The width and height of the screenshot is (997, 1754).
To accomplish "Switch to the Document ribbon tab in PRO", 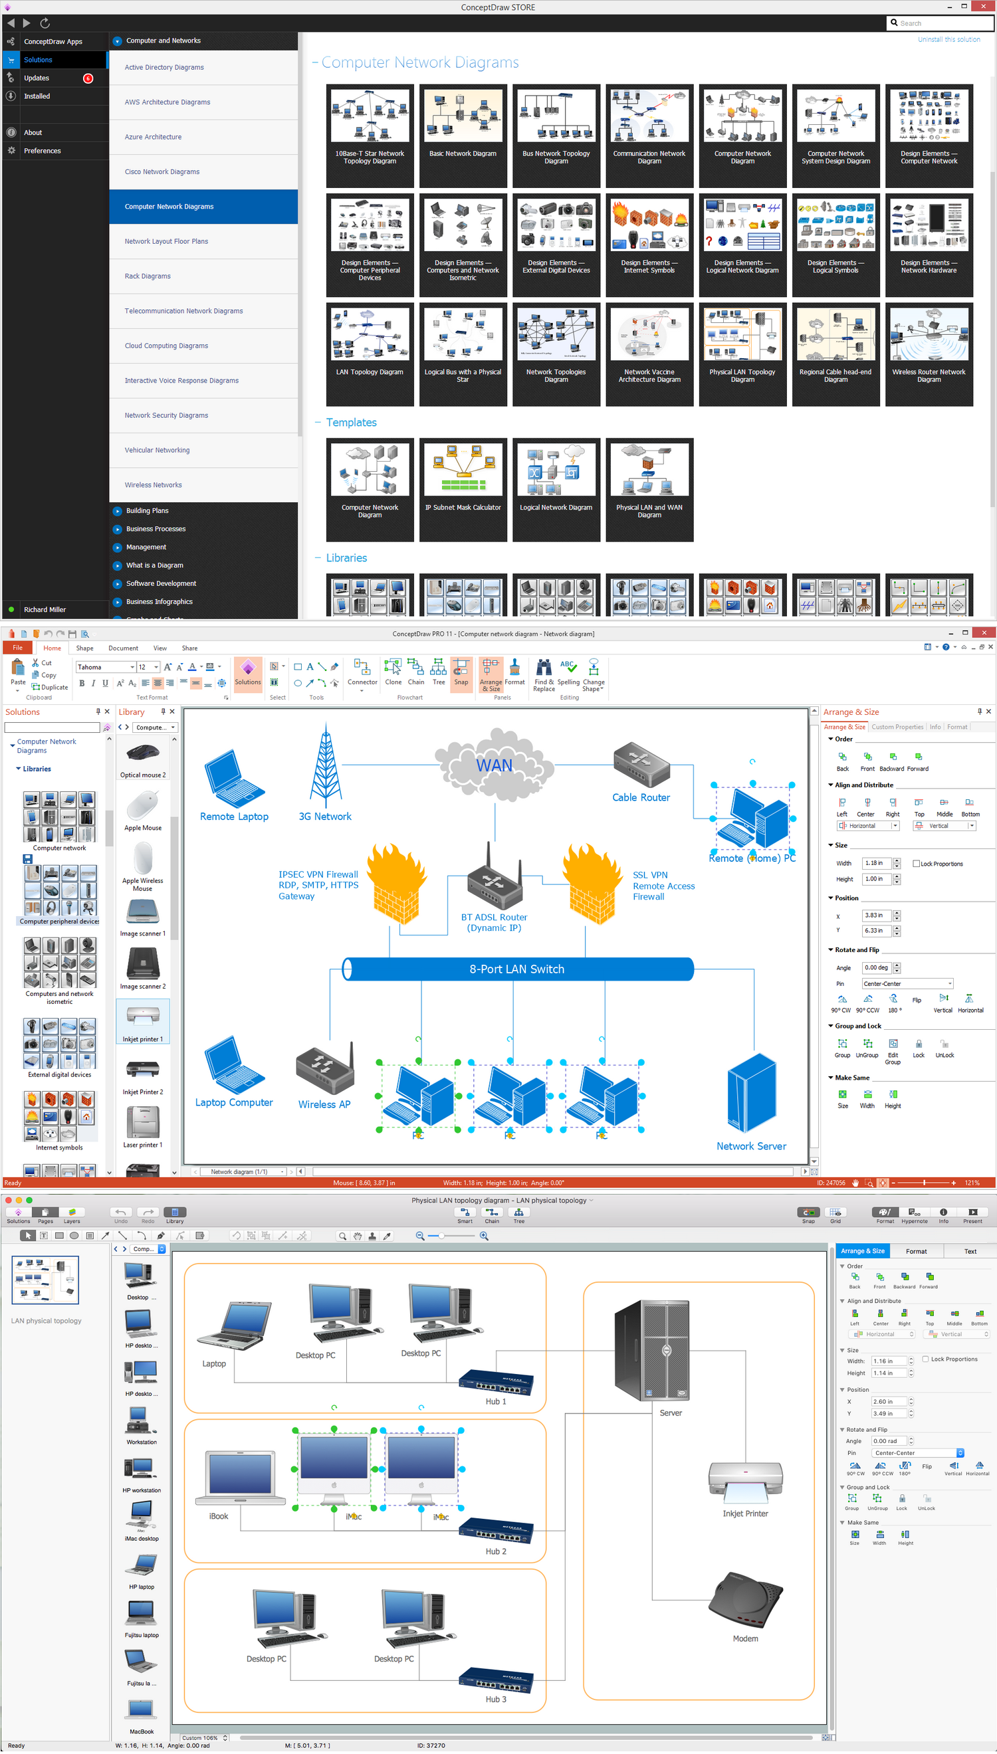I will 123,648.
